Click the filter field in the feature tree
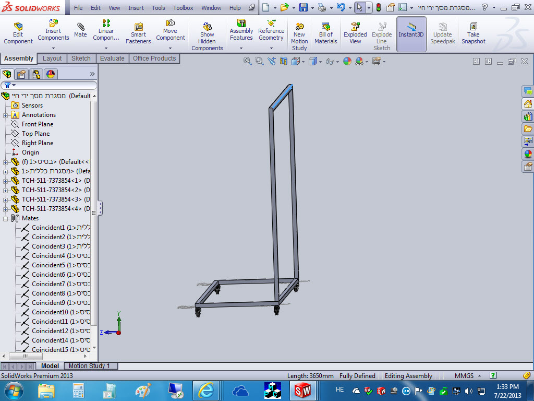534x401 pixels. (x=52, y=85)
